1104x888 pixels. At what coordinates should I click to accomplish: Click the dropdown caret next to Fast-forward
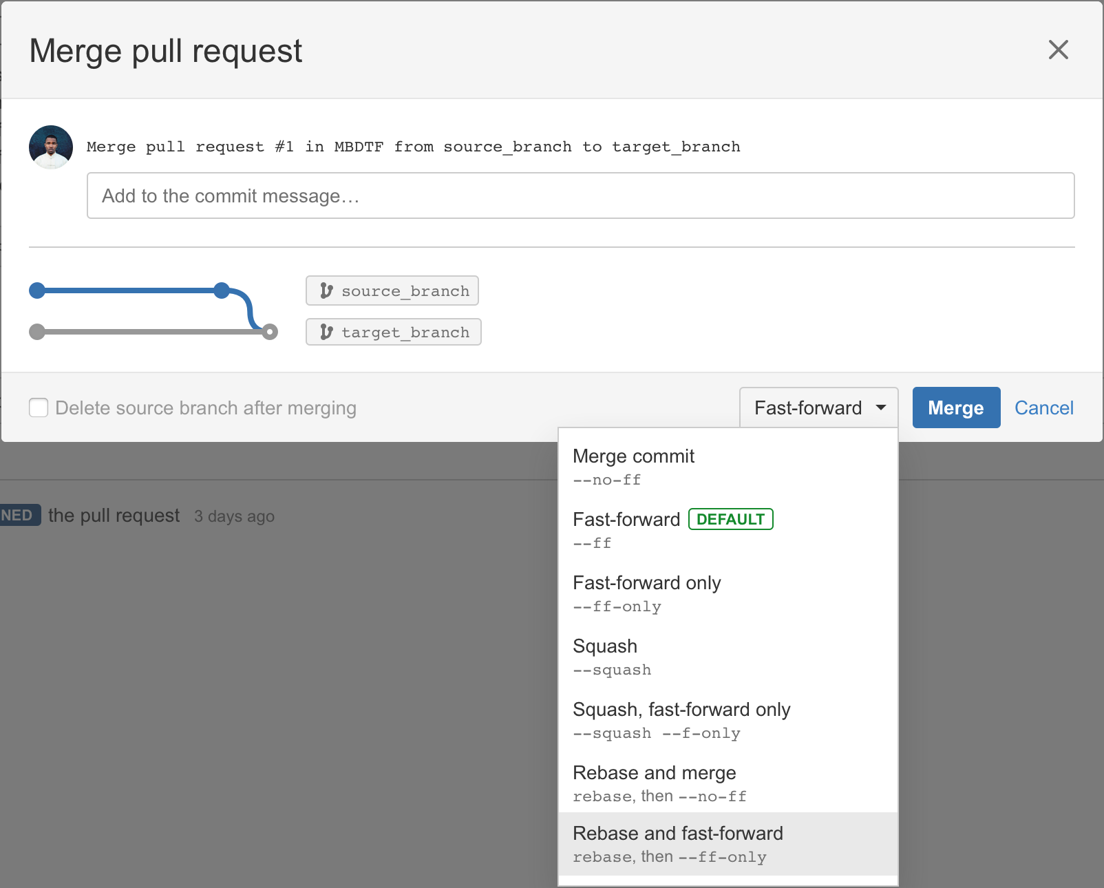(881, 408)
